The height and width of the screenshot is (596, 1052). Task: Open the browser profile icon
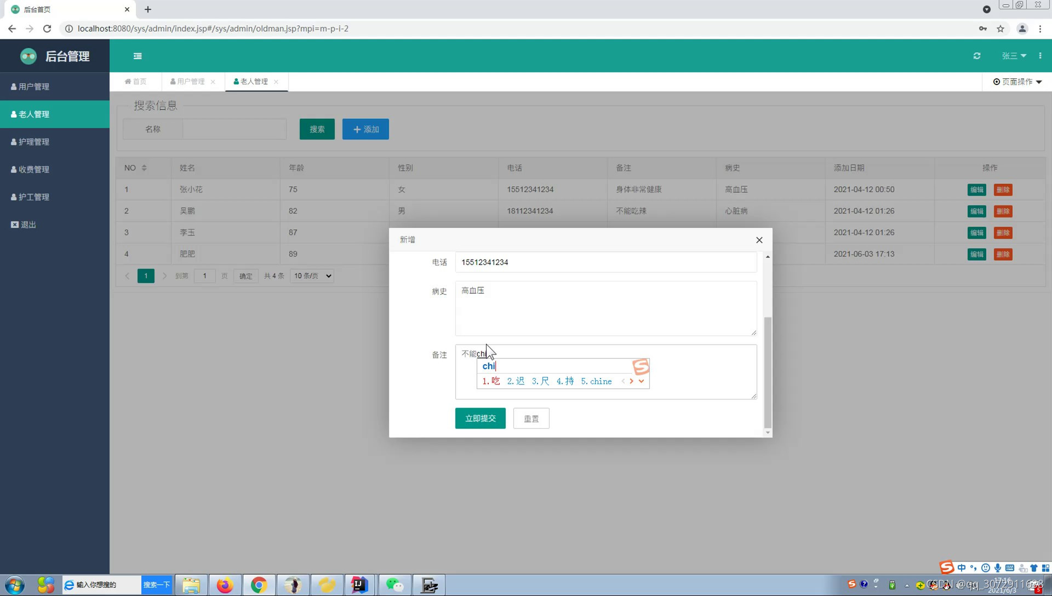1022,28
